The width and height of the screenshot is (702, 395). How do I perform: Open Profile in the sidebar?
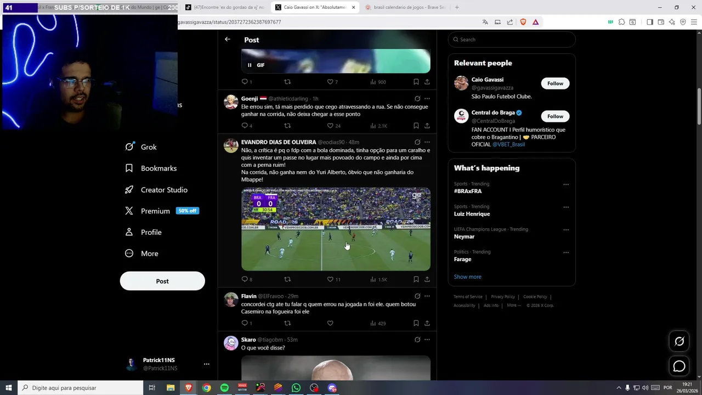point(143,232)
